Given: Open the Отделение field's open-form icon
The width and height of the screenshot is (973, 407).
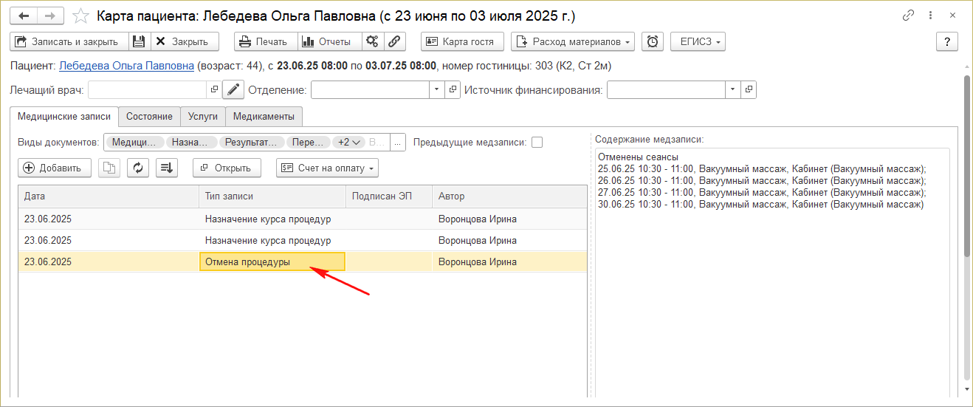Looking at the screenshot, I should 453,89.
